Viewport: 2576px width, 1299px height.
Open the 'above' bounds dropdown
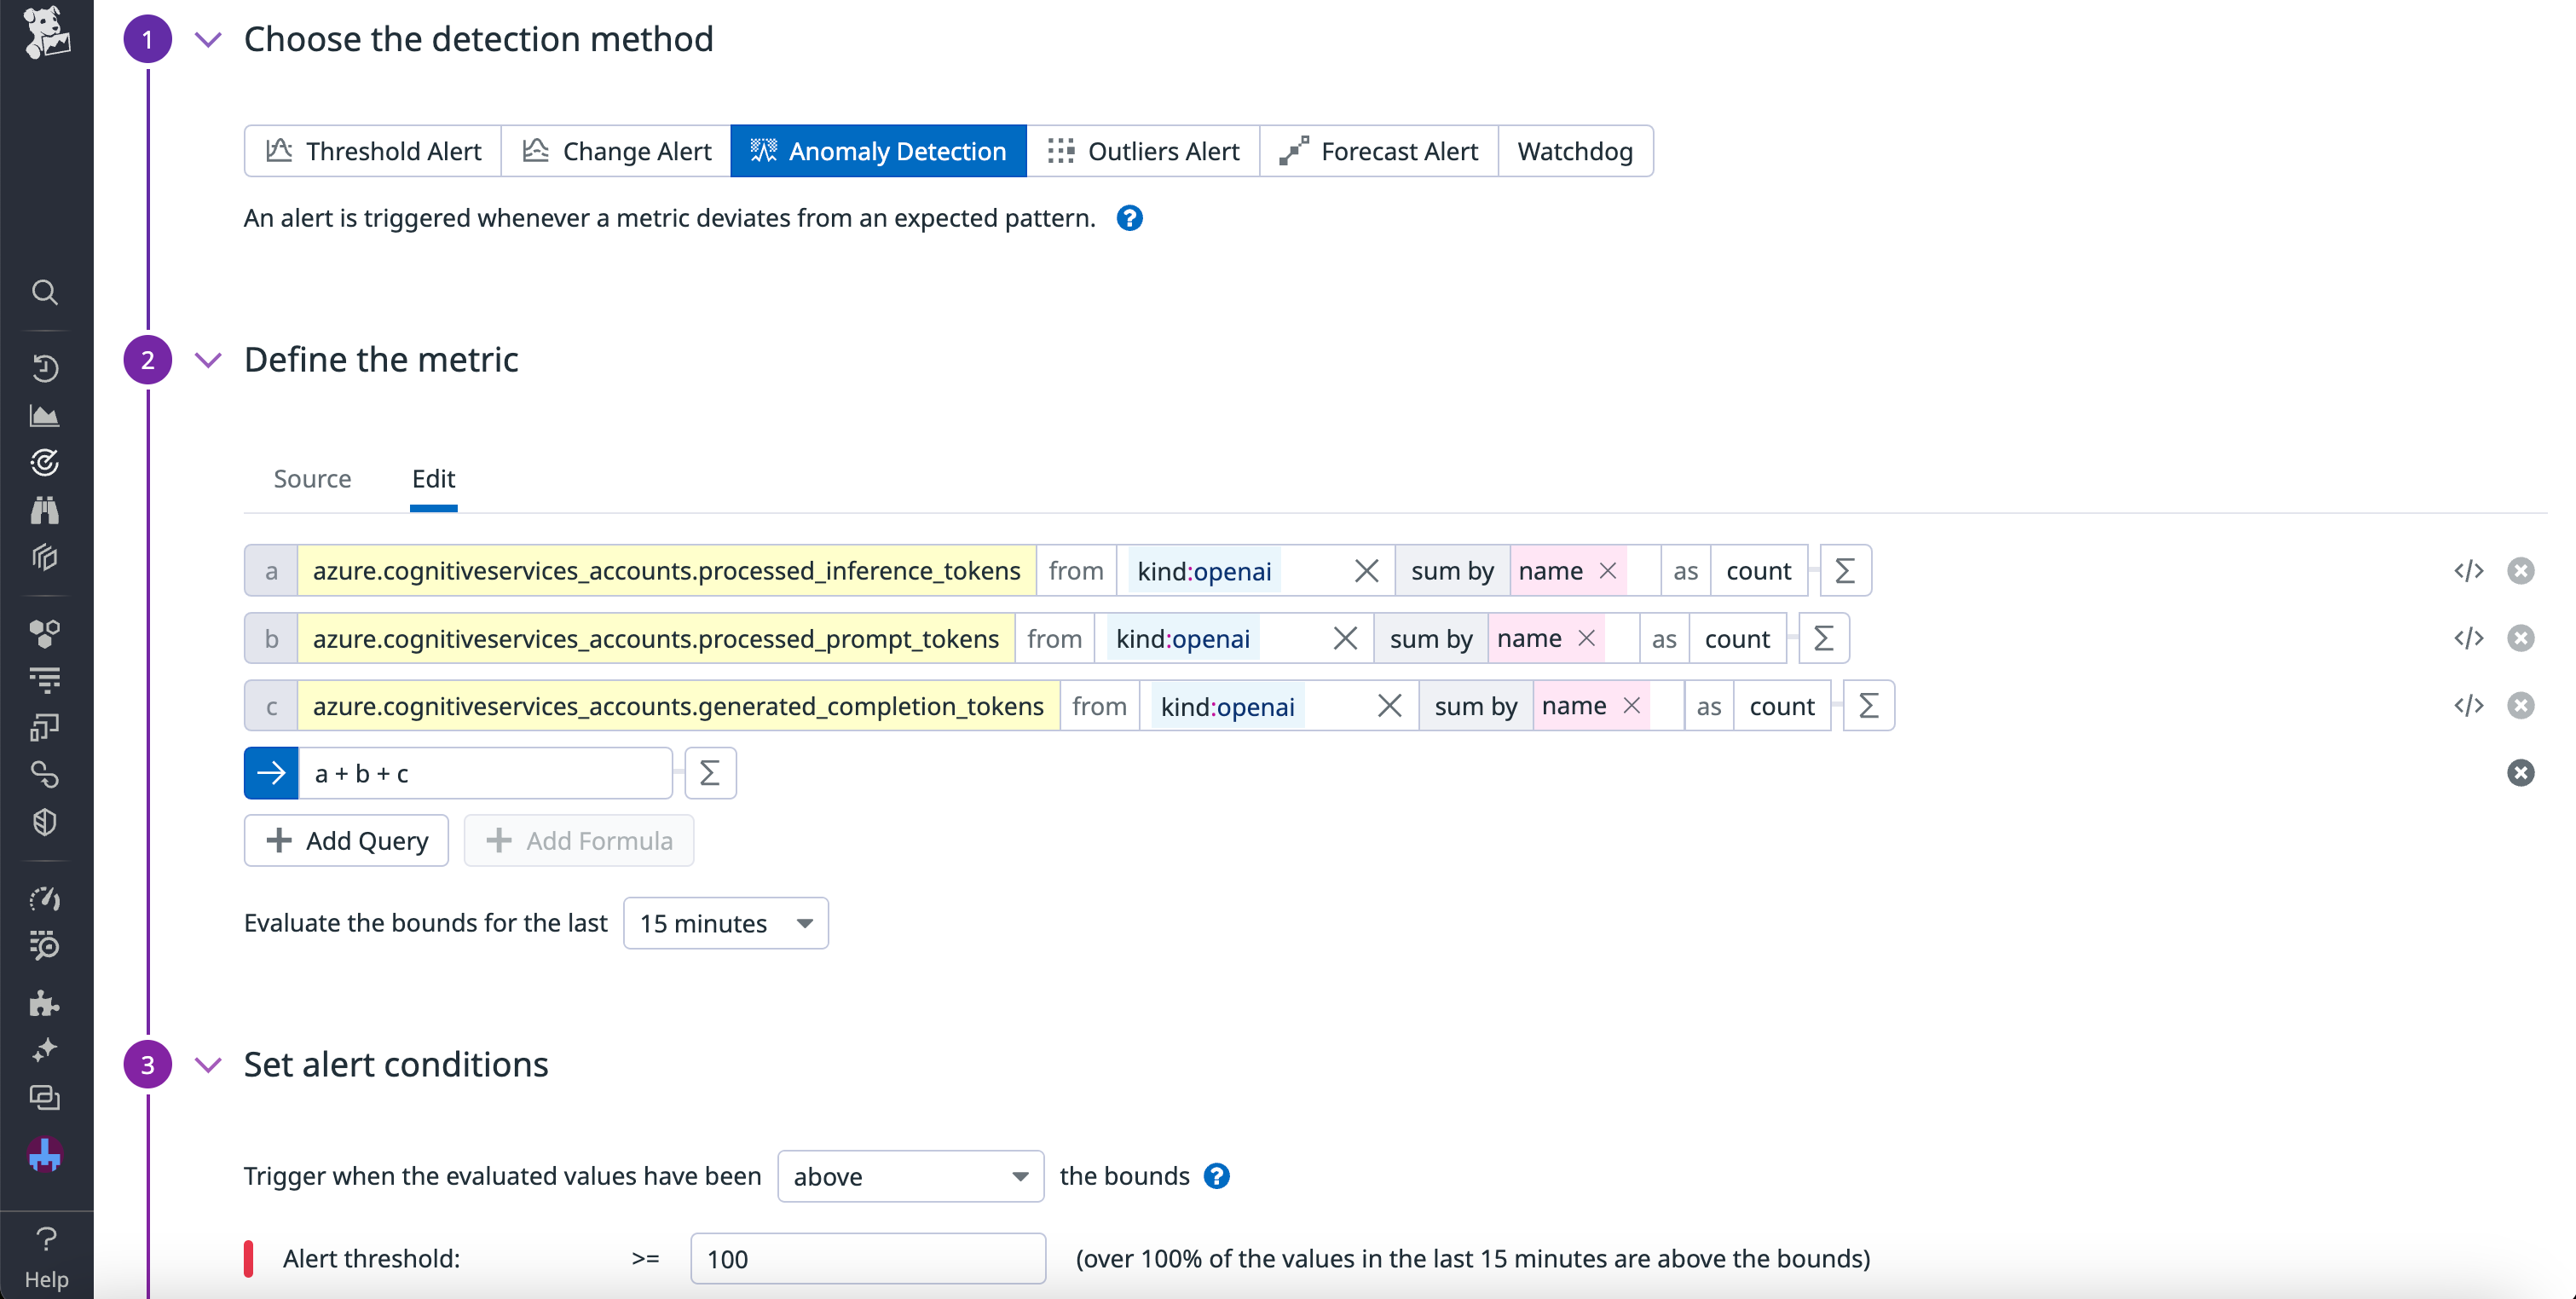pos(909,1176)
